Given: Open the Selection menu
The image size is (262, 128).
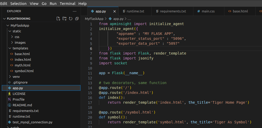Looking at the screenshot, I should 18,4.
